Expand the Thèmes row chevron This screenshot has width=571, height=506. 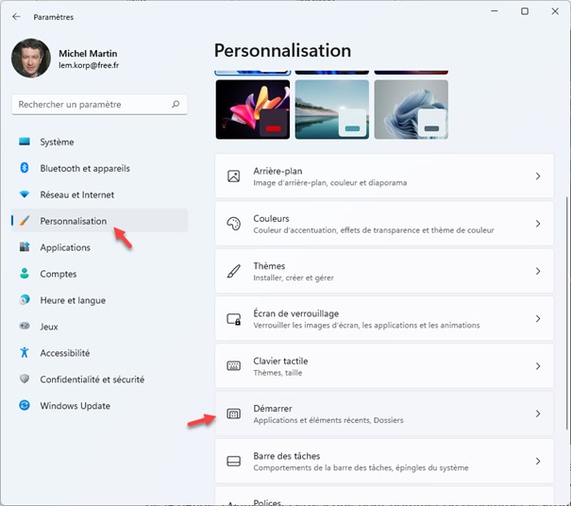pyautogui.click(x=537, y=271)
